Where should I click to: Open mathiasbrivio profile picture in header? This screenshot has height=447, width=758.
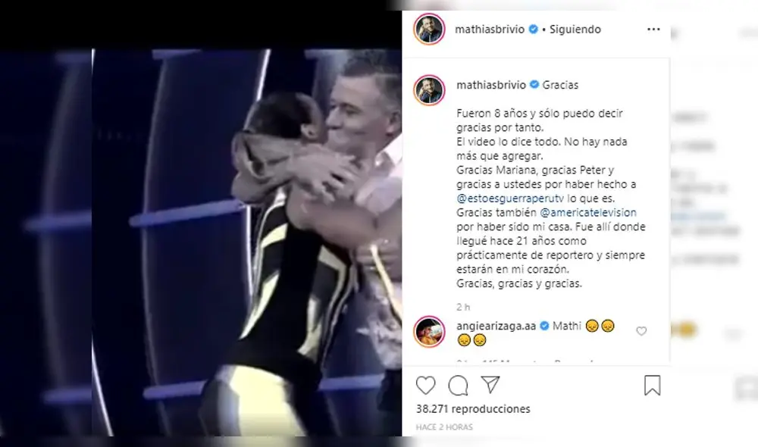tap(429, 30)
